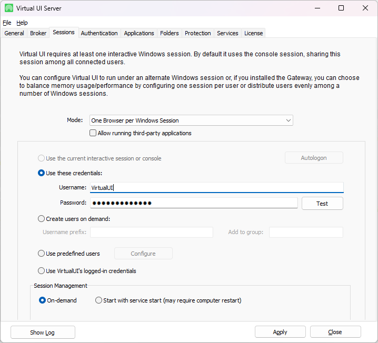The height and width of the screenshot is (343, 378).
Task: Select On-demand session management option
Action: 43,300
